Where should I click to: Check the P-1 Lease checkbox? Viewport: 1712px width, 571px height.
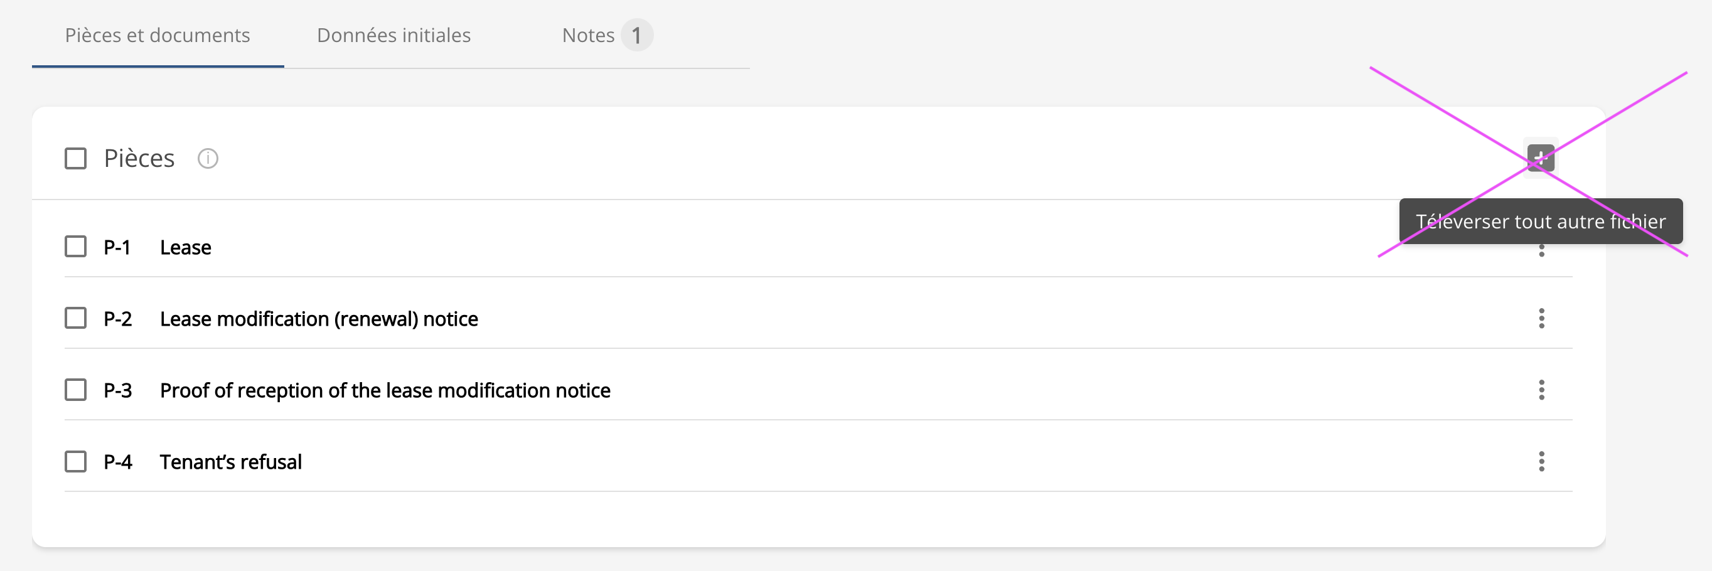76,247
